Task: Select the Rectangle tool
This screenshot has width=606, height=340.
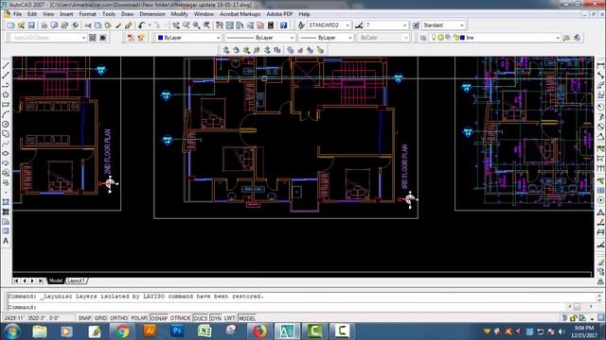Action: (x=6, y=105)
